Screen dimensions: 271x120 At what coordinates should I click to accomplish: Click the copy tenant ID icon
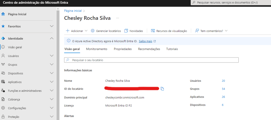(x=162, y=89)
